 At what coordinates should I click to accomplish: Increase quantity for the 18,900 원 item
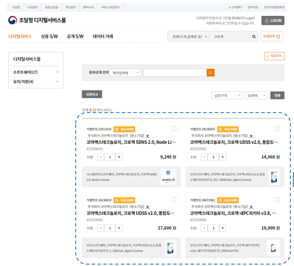point(223,228)
